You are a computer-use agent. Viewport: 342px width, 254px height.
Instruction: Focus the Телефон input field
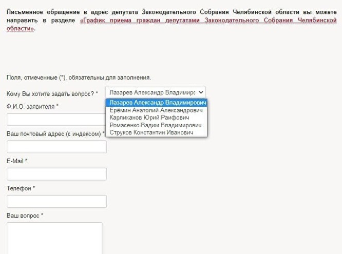[x=56, y=201]
